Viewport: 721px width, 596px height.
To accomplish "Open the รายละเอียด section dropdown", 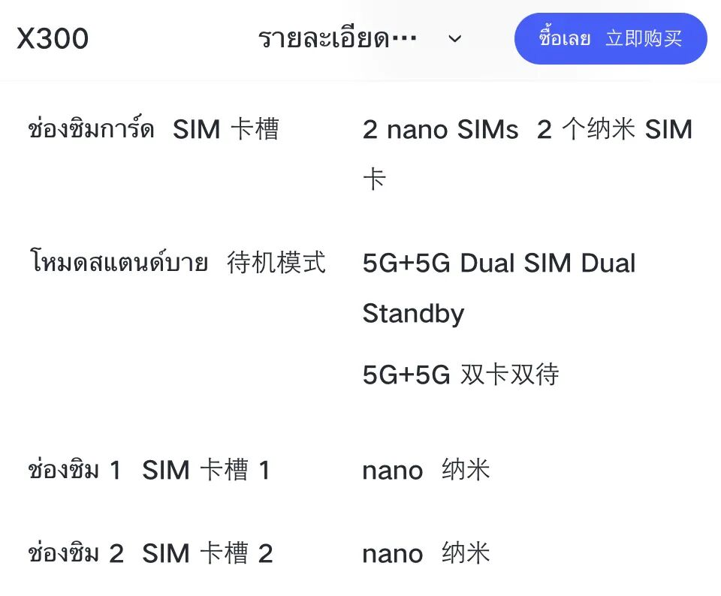I will tap(337, 39).
